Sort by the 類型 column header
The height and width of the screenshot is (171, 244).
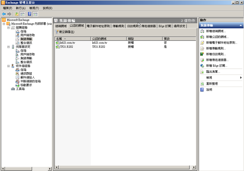[144, 39]
